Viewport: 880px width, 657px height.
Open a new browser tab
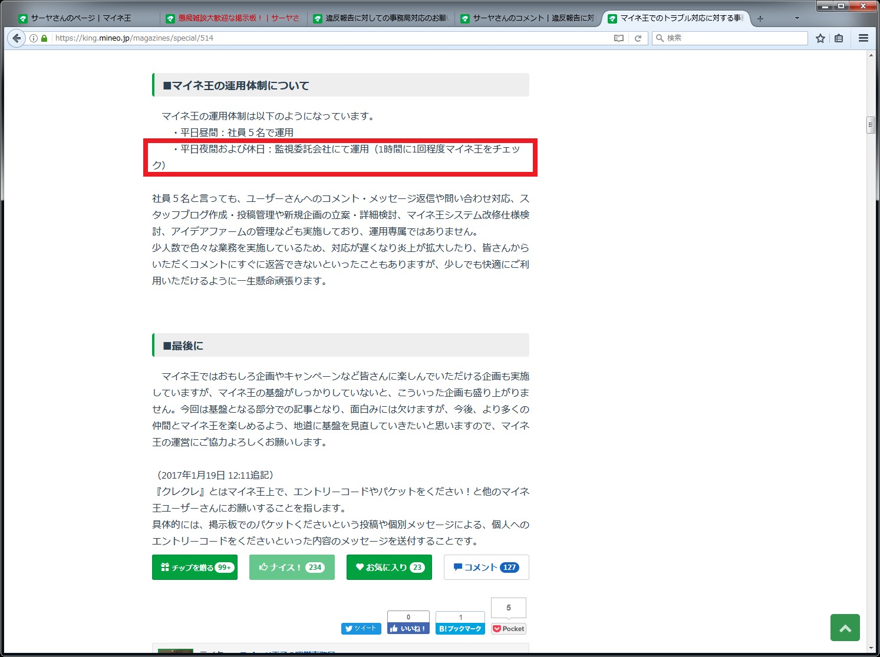[760, 19]
